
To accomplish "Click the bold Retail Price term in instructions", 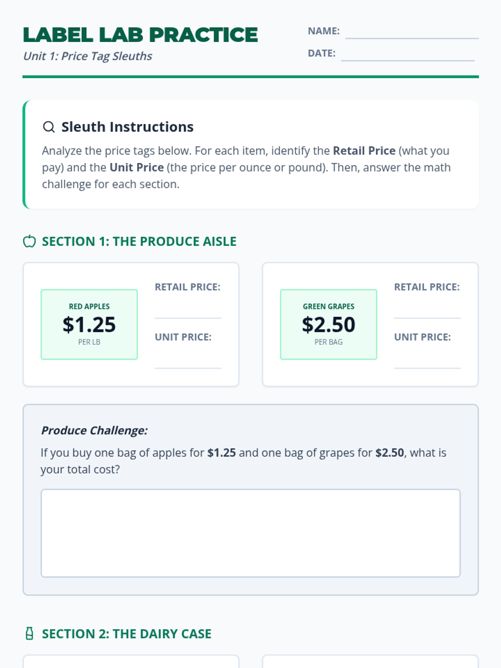I will click(364, 151).
